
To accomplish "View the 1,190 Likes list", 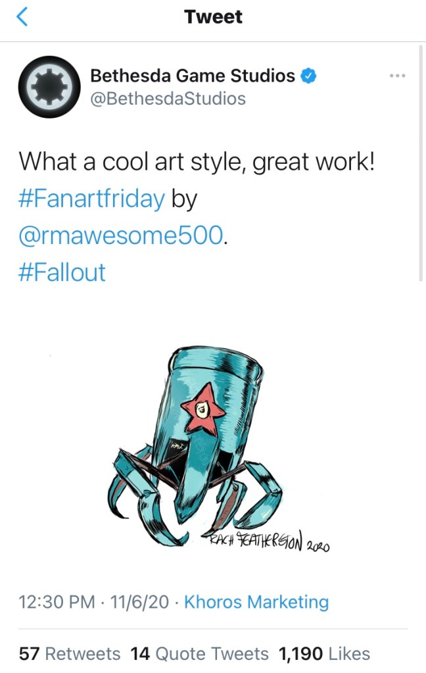I will 324,654.
